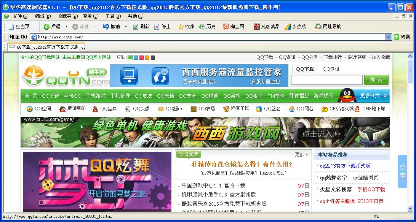Click the address bar URL field

click(211, 37)
